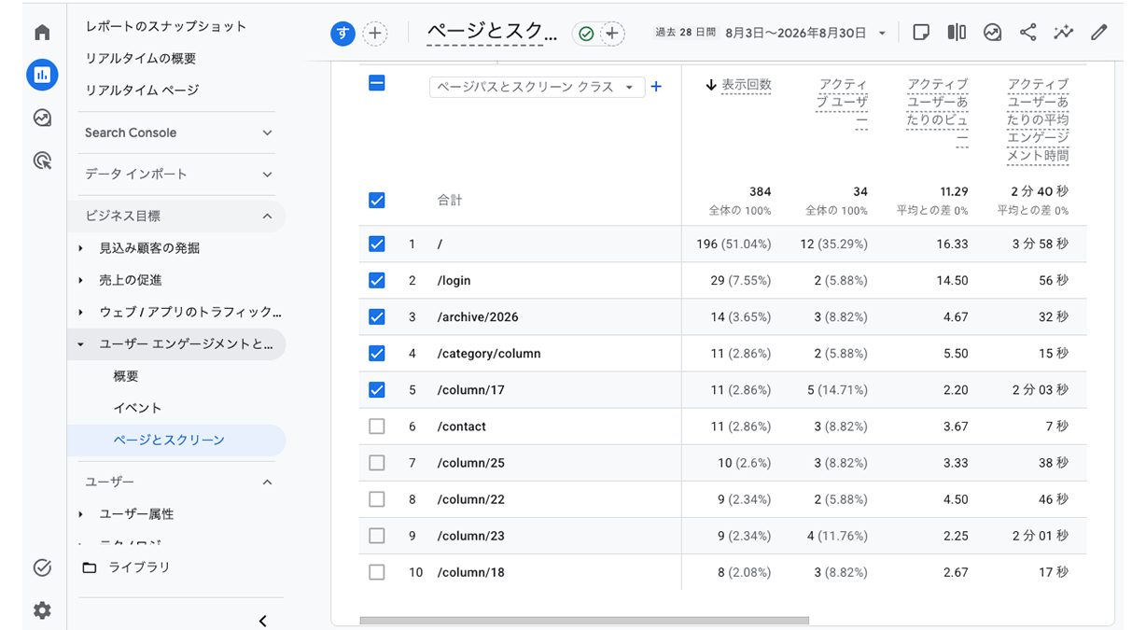Screen dimensions: 1146x630
Task: Open レポートのスナップショット
Action: click(x=166, y=26)
